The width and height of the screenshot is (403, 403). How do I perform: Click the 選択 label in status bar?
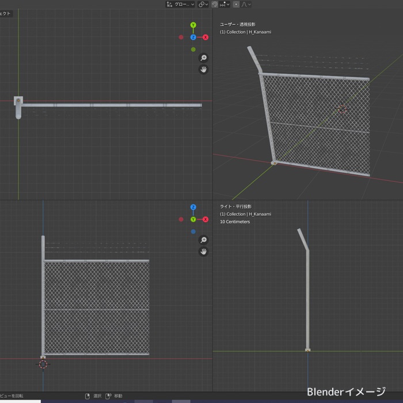coord(97,396)
